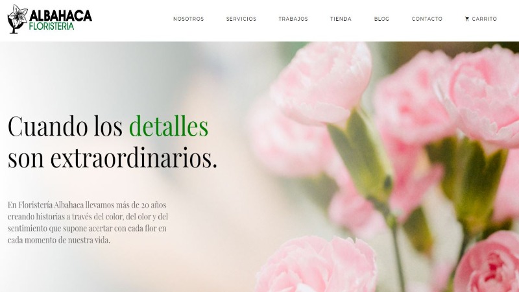Go to the SERVICIOS page
The width and height of the screenshot is (519, 292).
241,19
